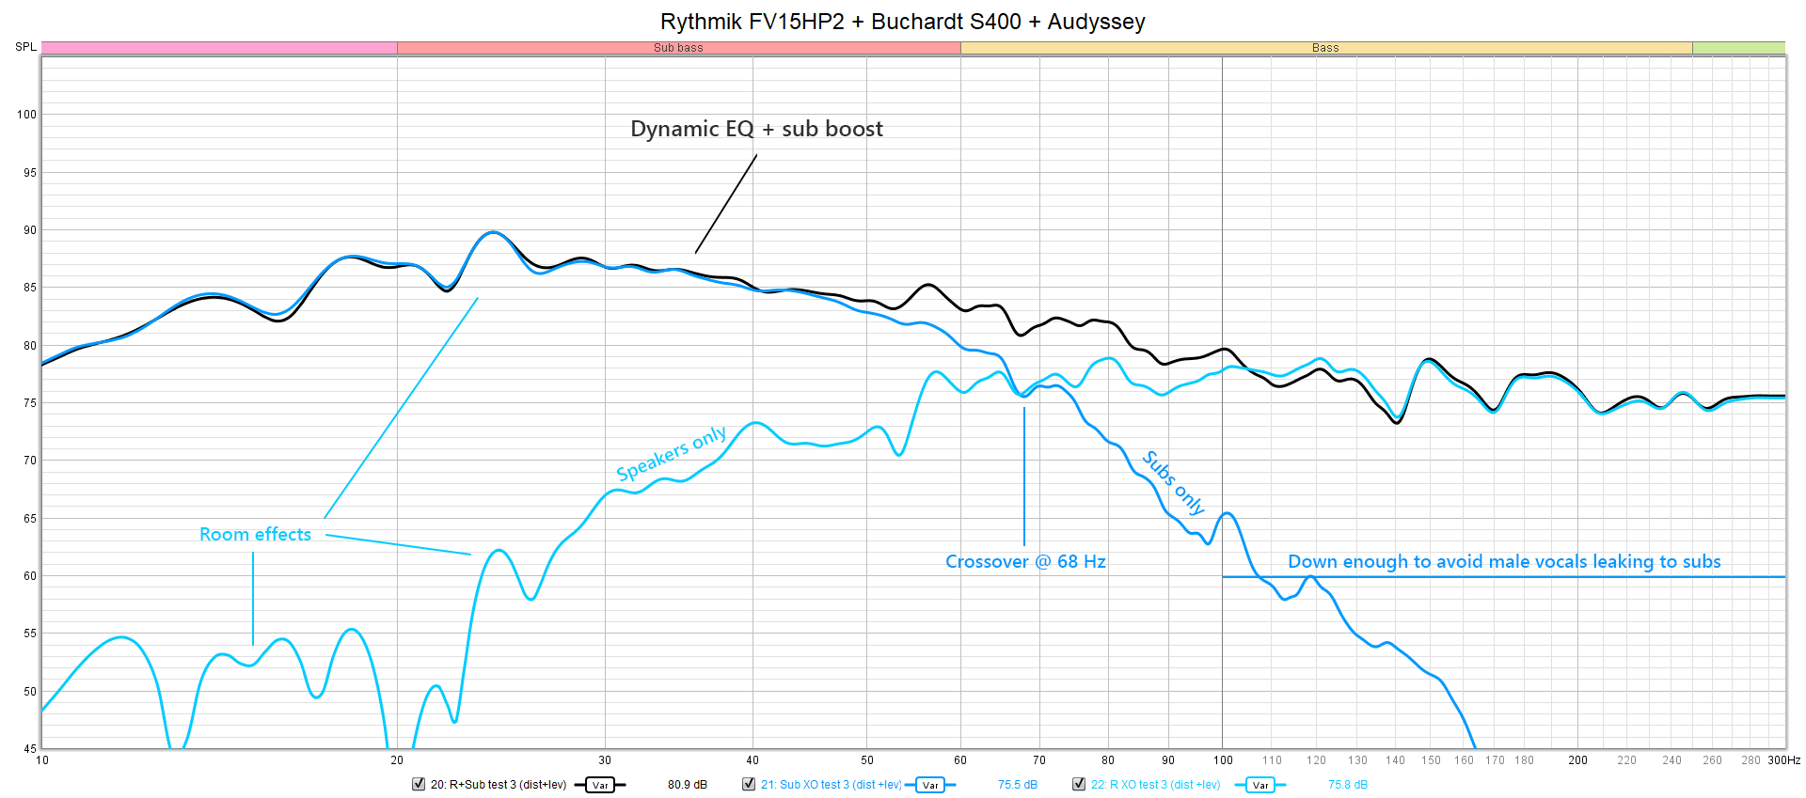The width and height of the screenshot is (1806, 798).
Task: Toggle the 22: R XO test 3 trace checkbox
Action: click(x=1079, y=784)
